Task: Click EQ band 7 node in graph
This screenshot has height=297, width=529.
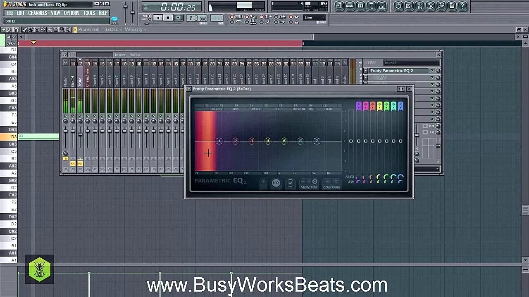Action: pos(317,141)
